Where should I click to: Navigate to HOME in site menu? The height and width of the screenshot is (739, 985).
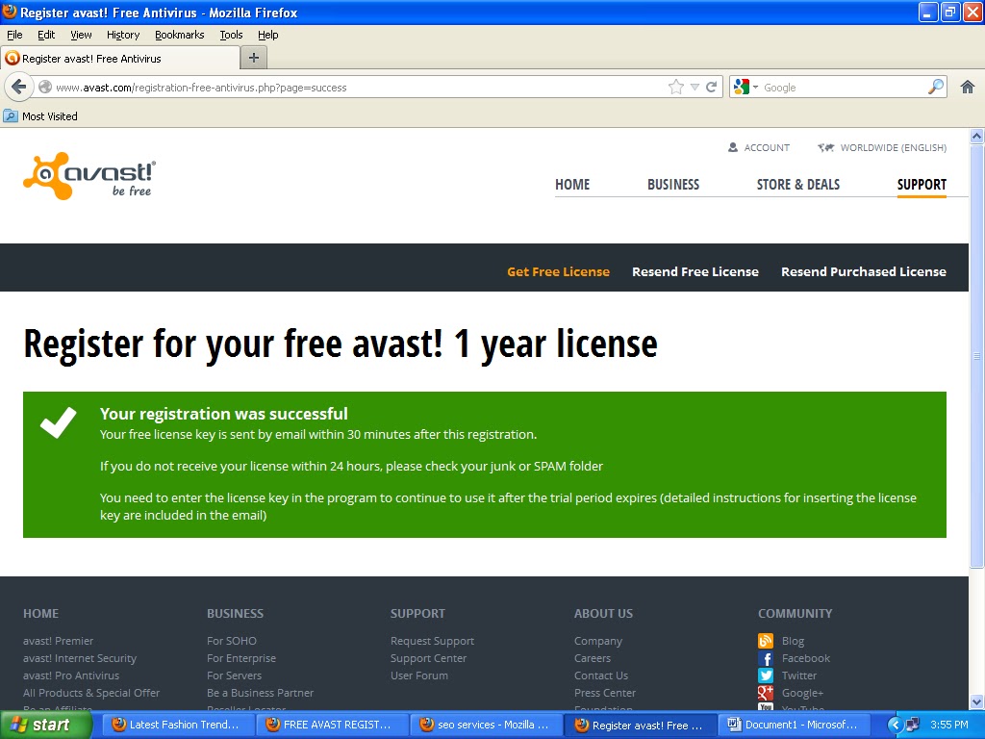(572, 184)
